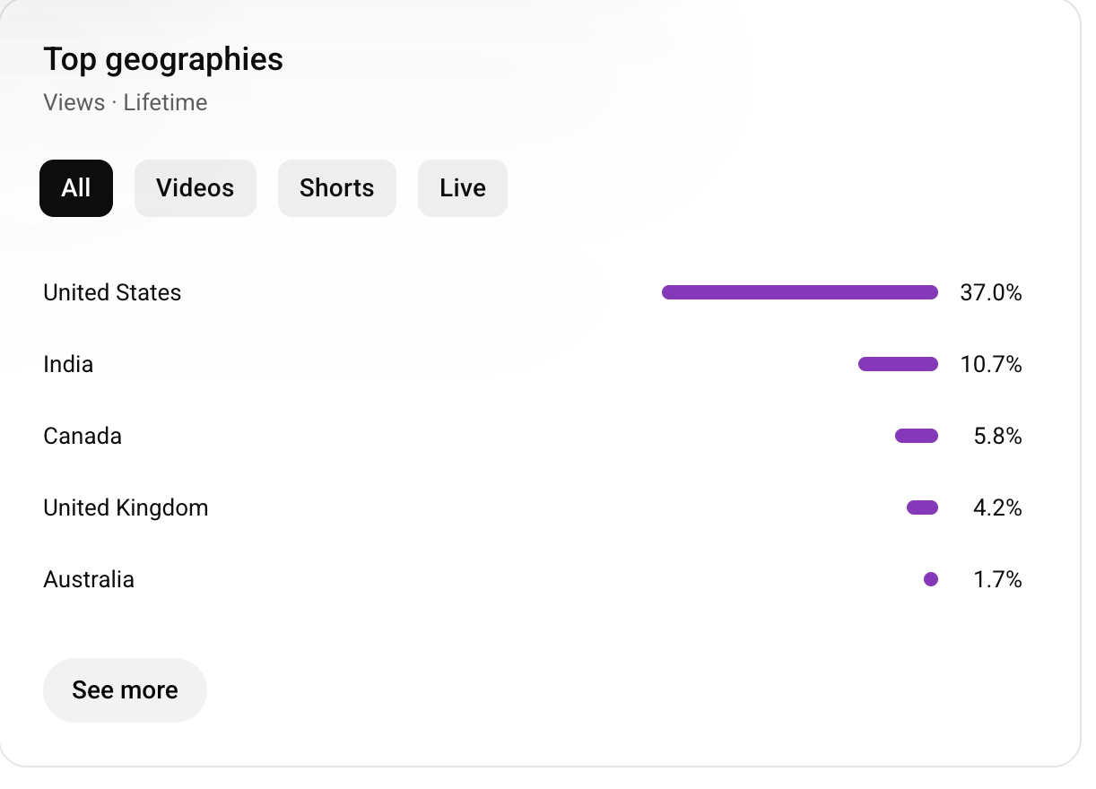Pick the United Kingdom row label
Viewport: 1096px width, 789px height.
[x=126, y=508]
